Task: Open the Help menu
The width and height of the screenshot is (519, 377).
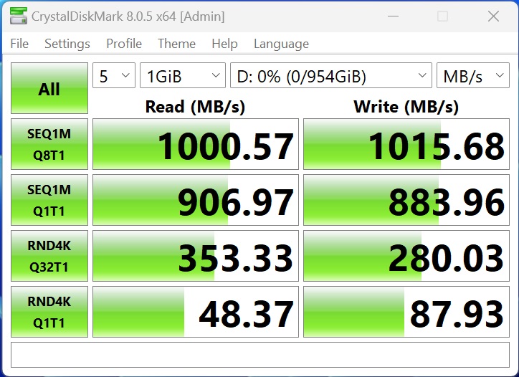Action: click(x=224, y=44)
